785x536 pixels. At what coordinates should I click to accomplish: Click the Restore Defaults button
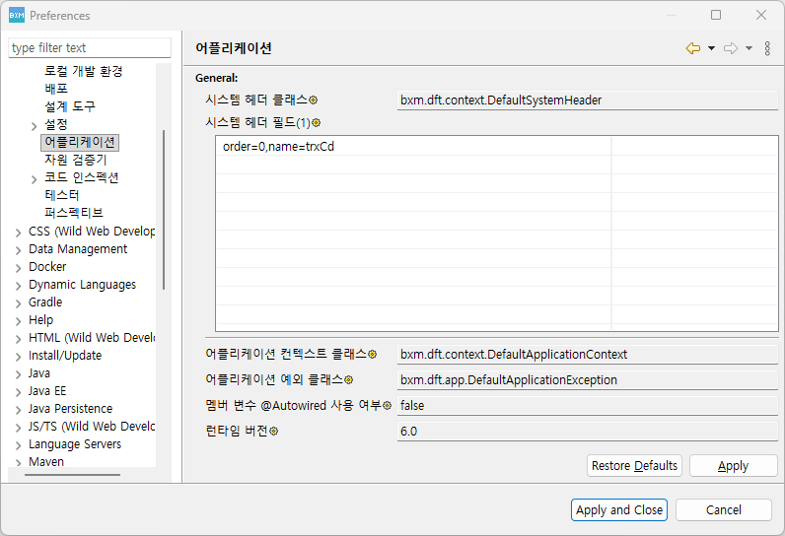[x=635, y=465]
